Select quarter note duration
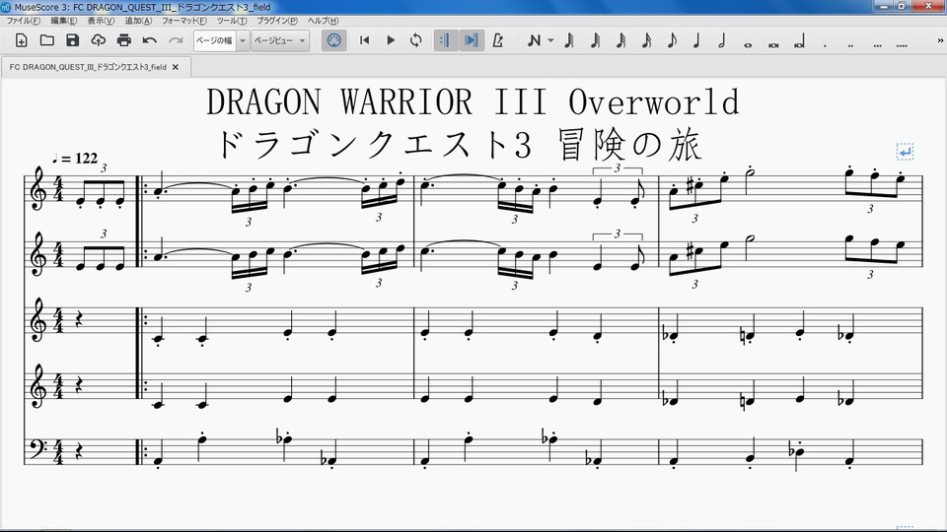 697,40
